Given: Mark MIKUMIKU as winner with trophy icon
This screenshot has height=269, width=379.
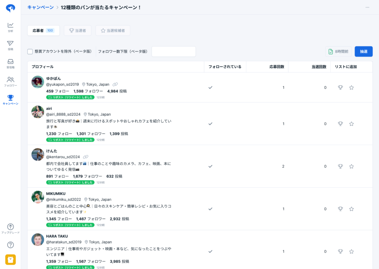Looking at the screenshot, I should pos(340,209).
